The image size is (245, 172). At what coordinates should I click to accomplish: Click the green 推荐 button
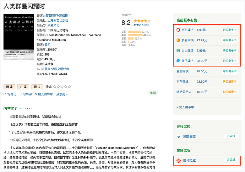point(153,93)
